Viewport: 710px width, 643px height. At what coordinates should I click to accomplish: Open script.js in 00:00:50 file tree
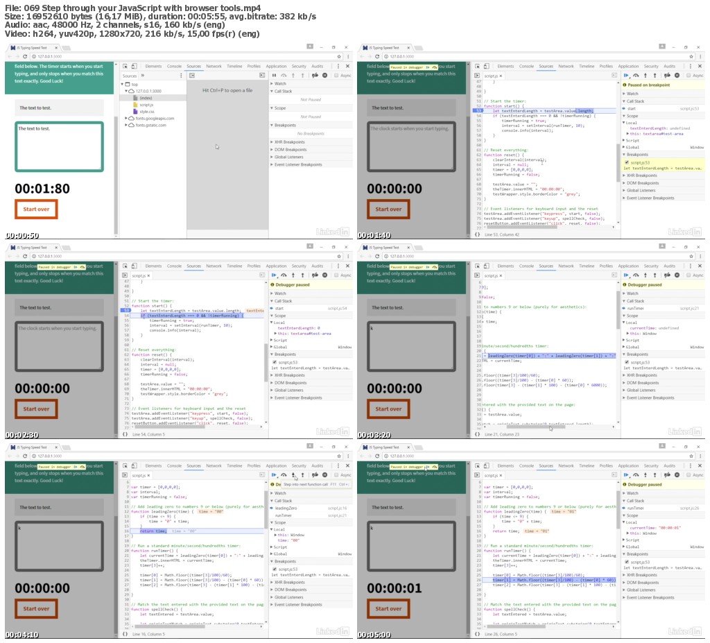[x=146, y=105]
